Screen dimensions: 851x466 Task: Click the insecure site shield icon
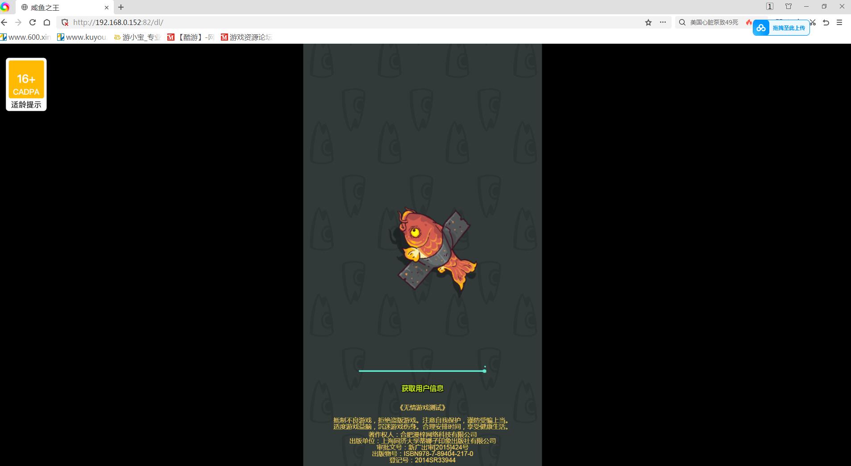click(x=65, y=22)
